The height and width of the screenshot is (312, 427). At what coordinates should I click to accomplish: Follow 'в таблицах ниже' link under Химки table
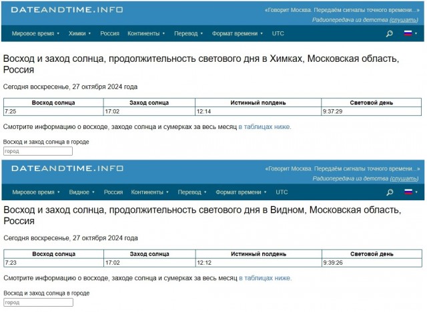264,127
